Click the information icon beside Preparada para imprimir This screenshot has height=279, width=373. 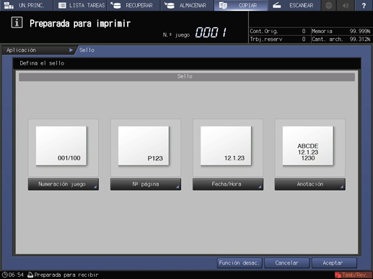click(x=17, y=23)
